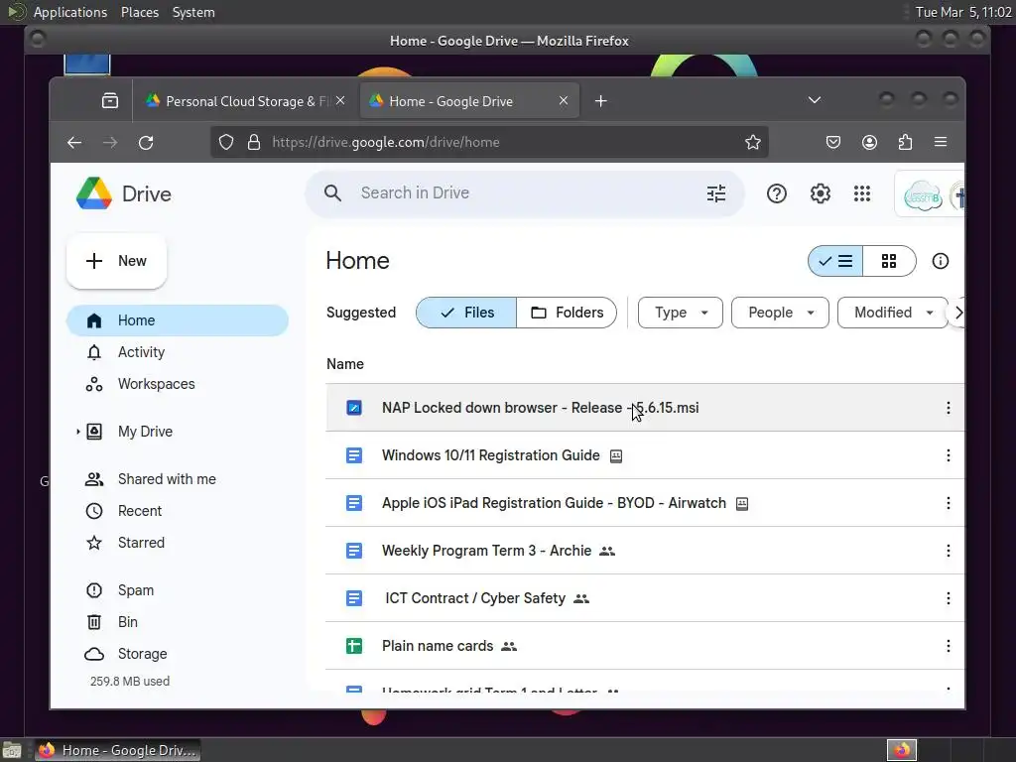Image resolution: width=1016 pixels, height=762 pixels.
Task: Open more actions for Apple iOS iPad Guide
Action: (x=948, y=503)
